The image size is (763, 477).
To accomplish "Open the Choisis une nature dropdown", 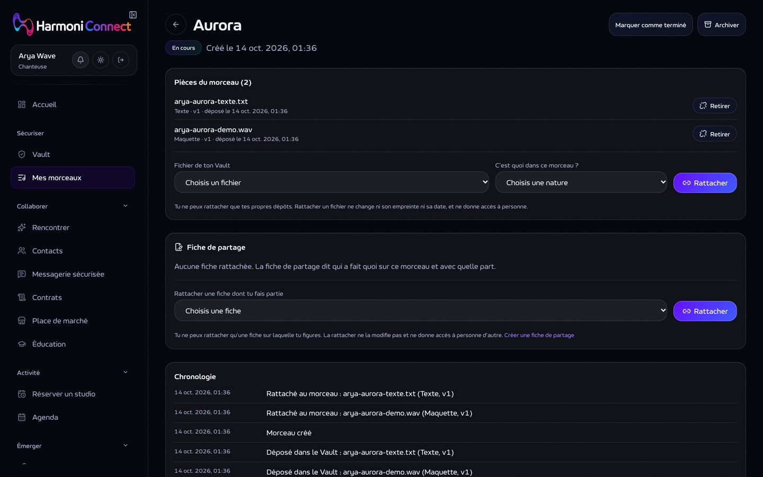I will coord(581,182).
